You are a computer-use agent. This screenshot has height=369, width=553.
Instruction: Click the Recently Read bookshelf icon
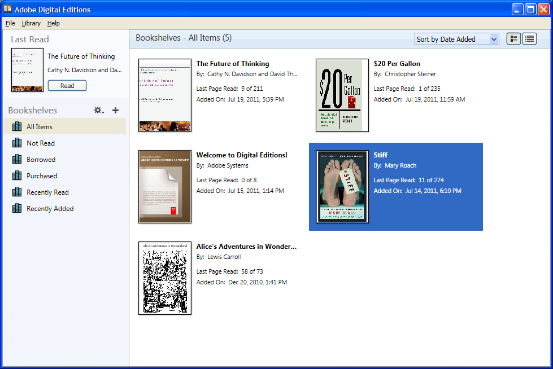(17, 192)
